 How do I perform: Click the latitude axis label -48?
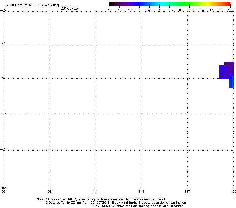pyautogui.click(x=3, y=149)
